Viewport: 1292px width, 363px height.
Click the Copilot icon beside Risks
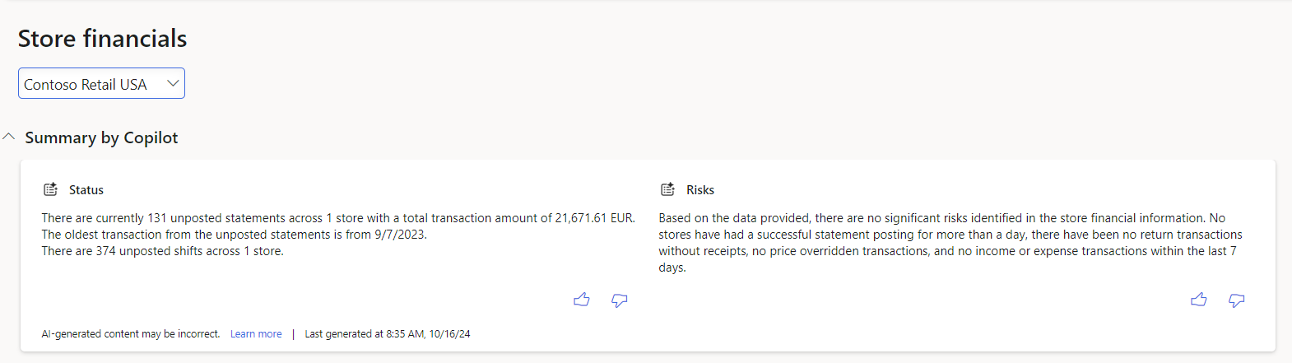(667, 189)
